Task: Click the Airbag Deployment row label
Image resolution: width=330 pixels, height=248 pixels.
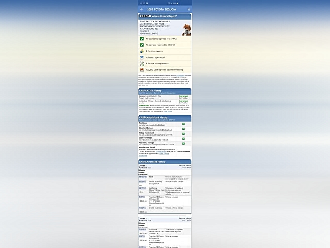Action: [147, 133]
